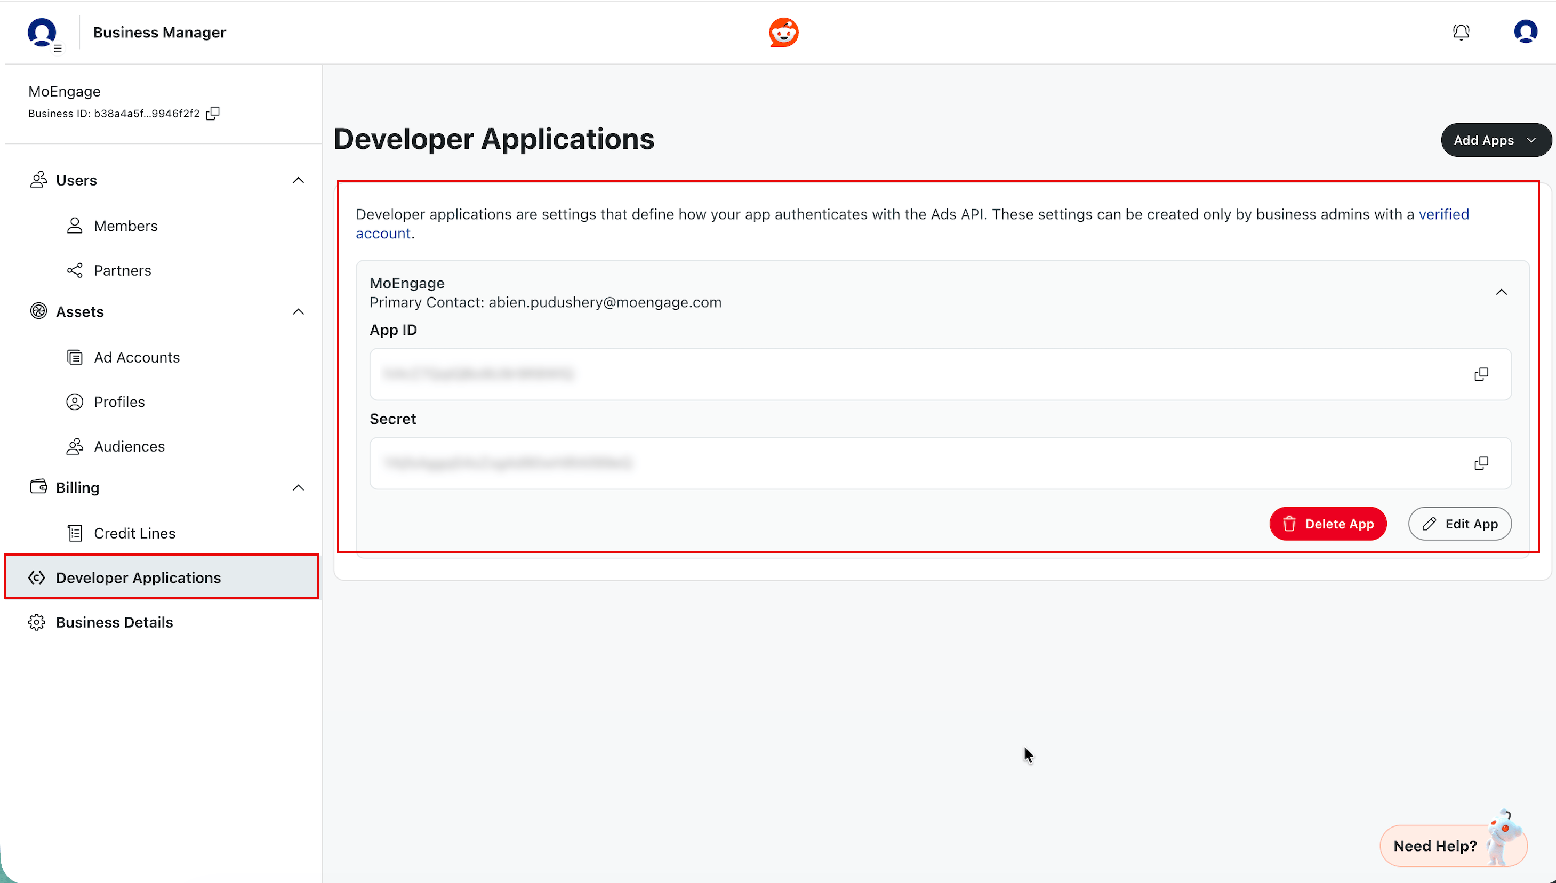Click the Users section icon
The image size is (1556, 883).
[x=38, y=180]
